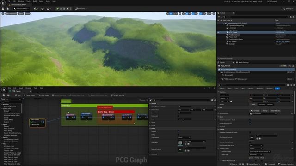This screenshot has width=296, height=166.
Task: Toggle the Unbounded checkbox in PCG node settings
Action: [x=179, y=116]
